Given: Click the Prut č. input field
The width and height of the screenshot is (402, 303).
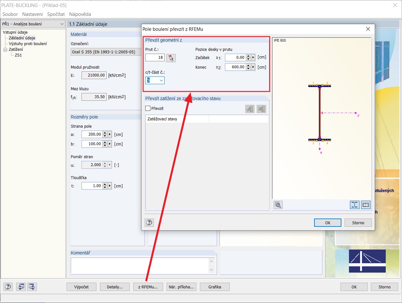Looking at the screenshot, I should (x=155, y=57).
